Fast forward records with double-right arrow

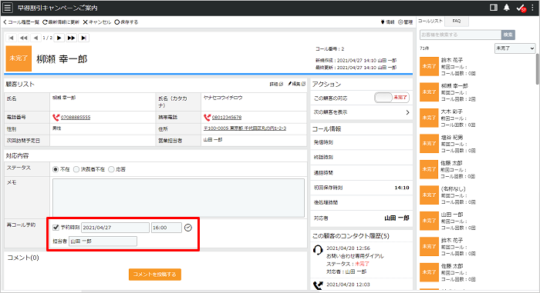71,38
